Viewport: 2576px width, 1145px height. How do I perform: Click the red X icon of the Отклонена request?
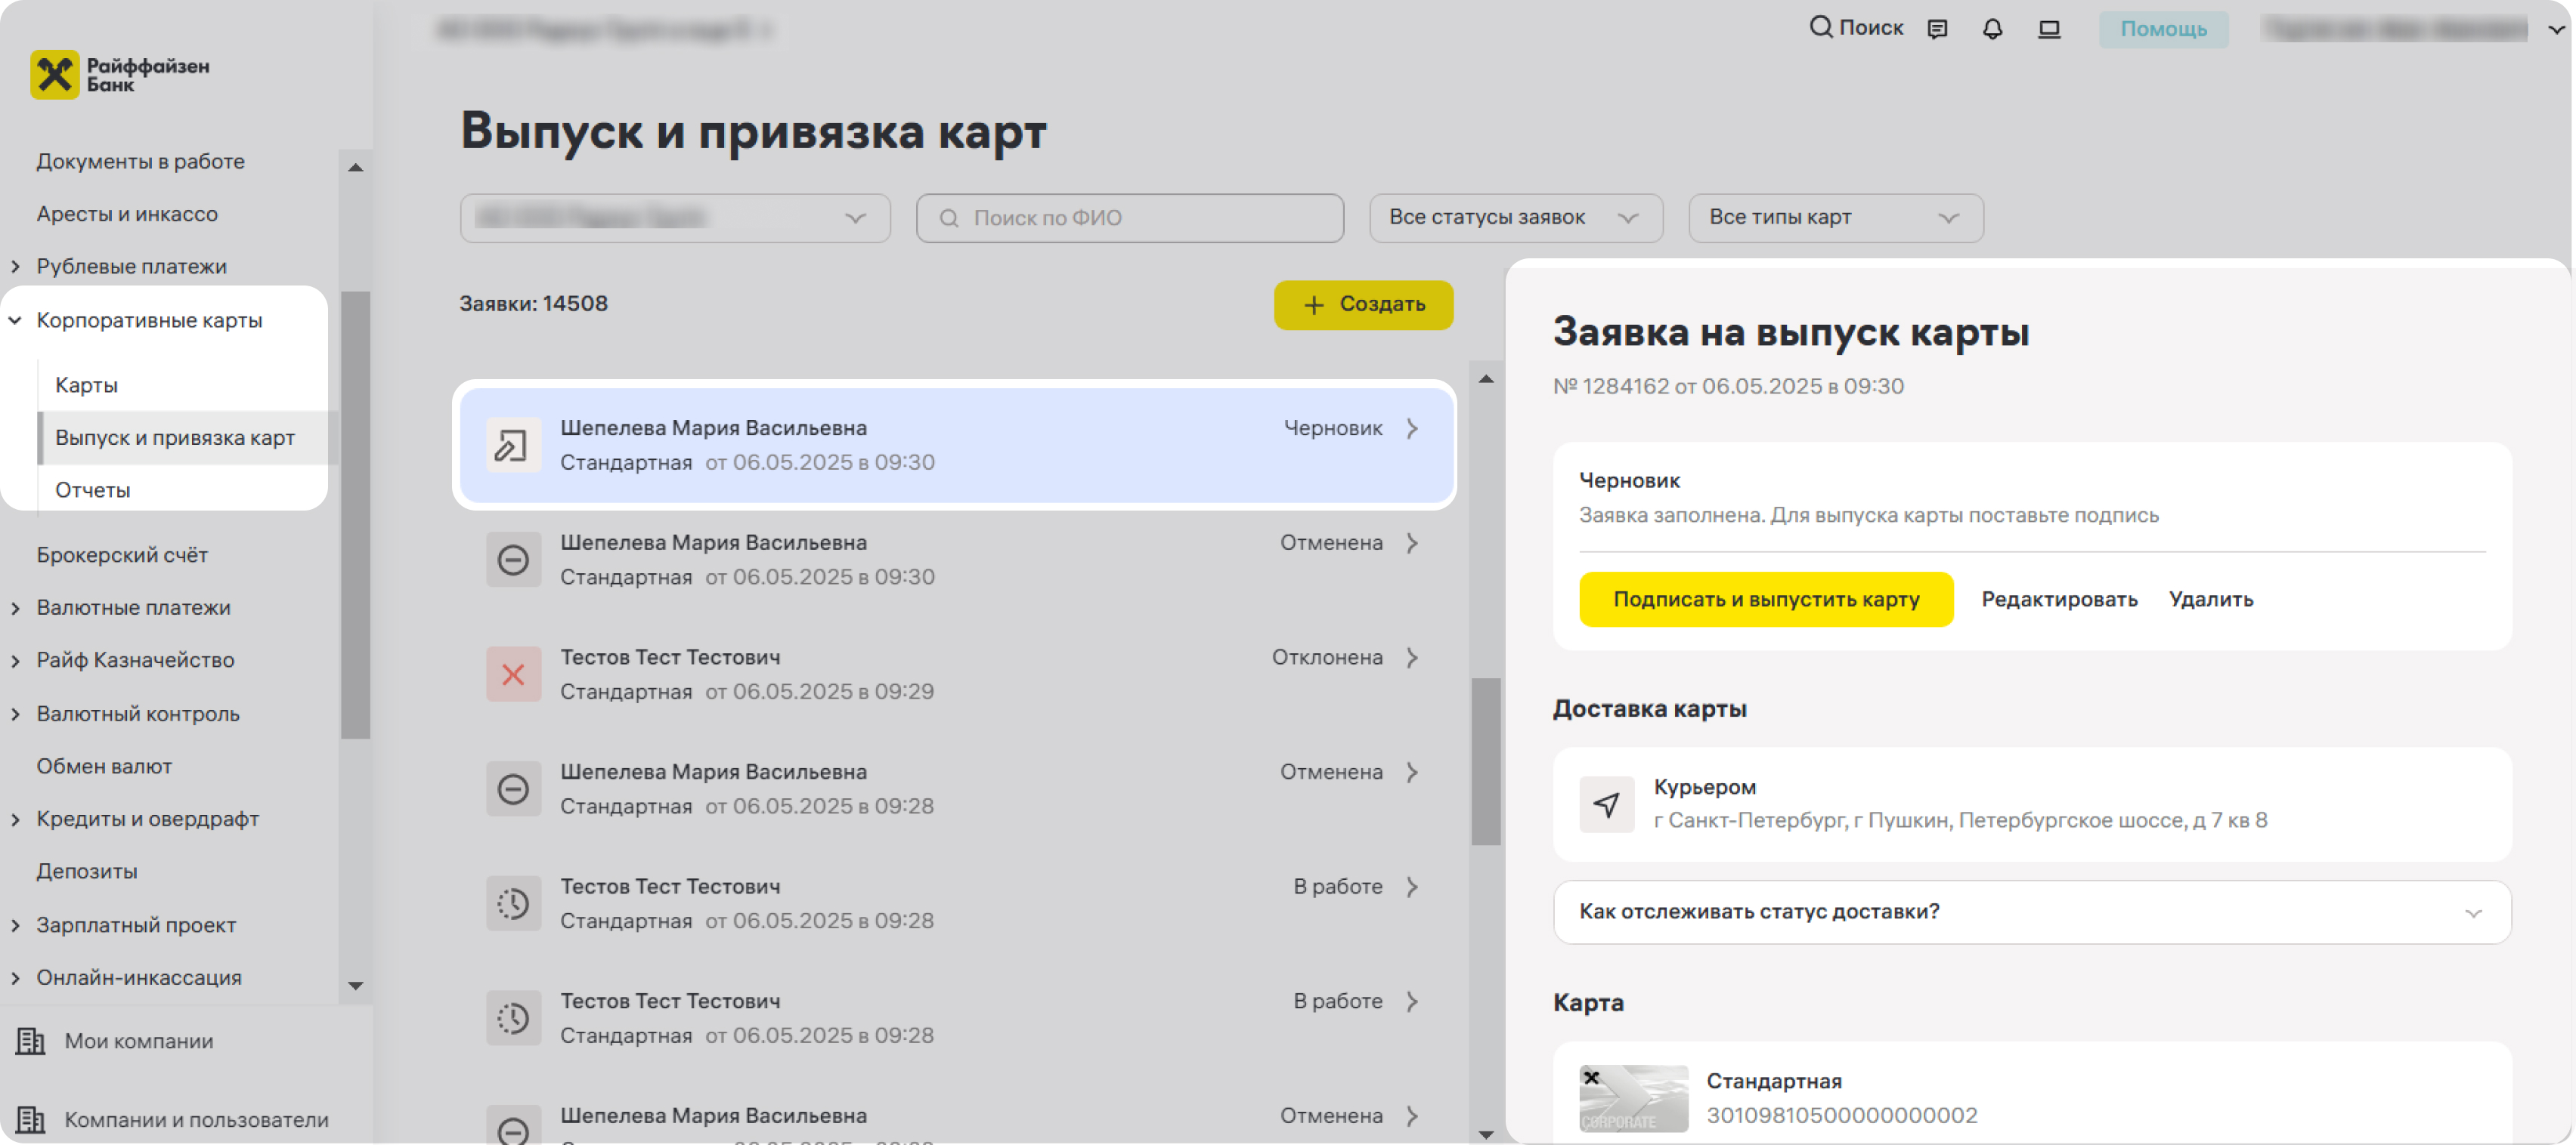513,674
